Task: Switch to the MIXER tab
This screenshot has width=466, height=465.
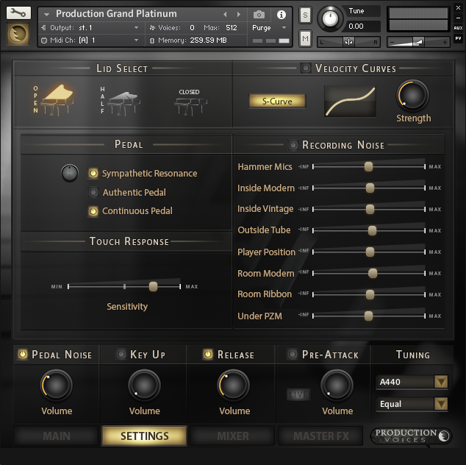Action: point(233,436)
